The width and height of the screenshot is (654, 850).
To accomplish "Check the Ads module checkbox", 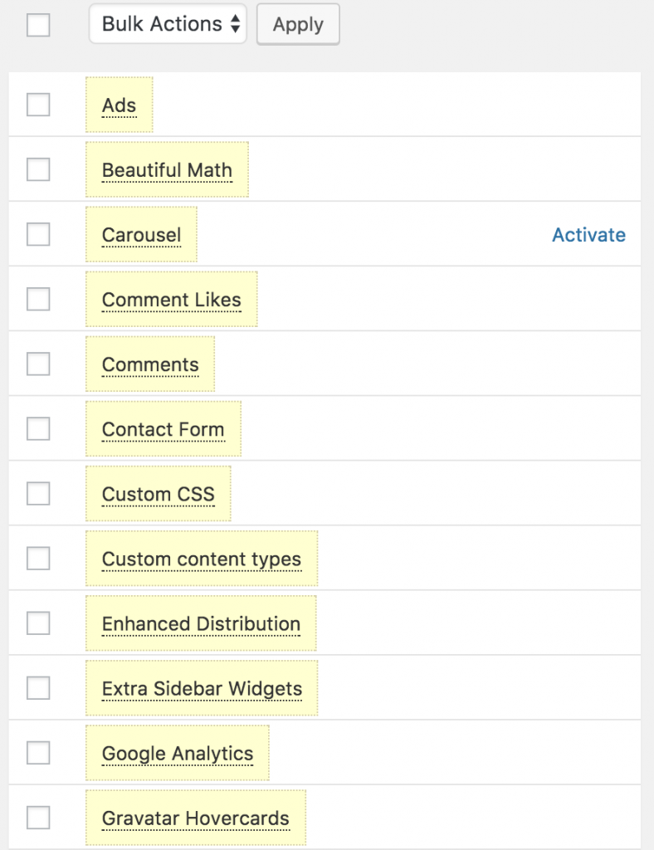I will (38, 105).
